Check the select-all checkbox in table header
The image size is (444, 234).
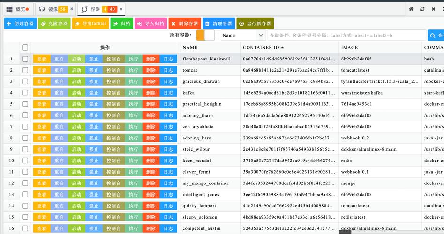(25, 47)
